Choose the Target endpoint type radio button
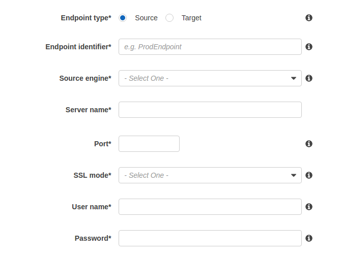Image resolution: width=341 pixels, height=256 pixels. (170, 18)
